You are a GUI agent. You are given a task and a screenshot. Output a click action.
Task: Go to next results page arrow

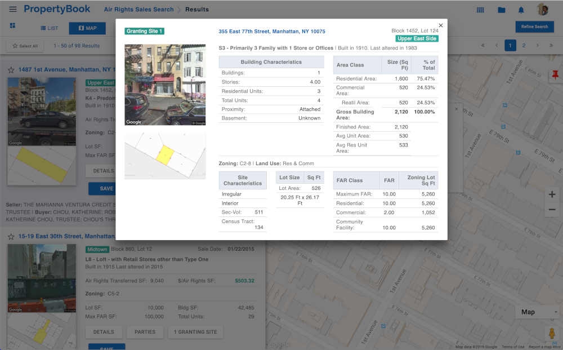pos(538,45)
